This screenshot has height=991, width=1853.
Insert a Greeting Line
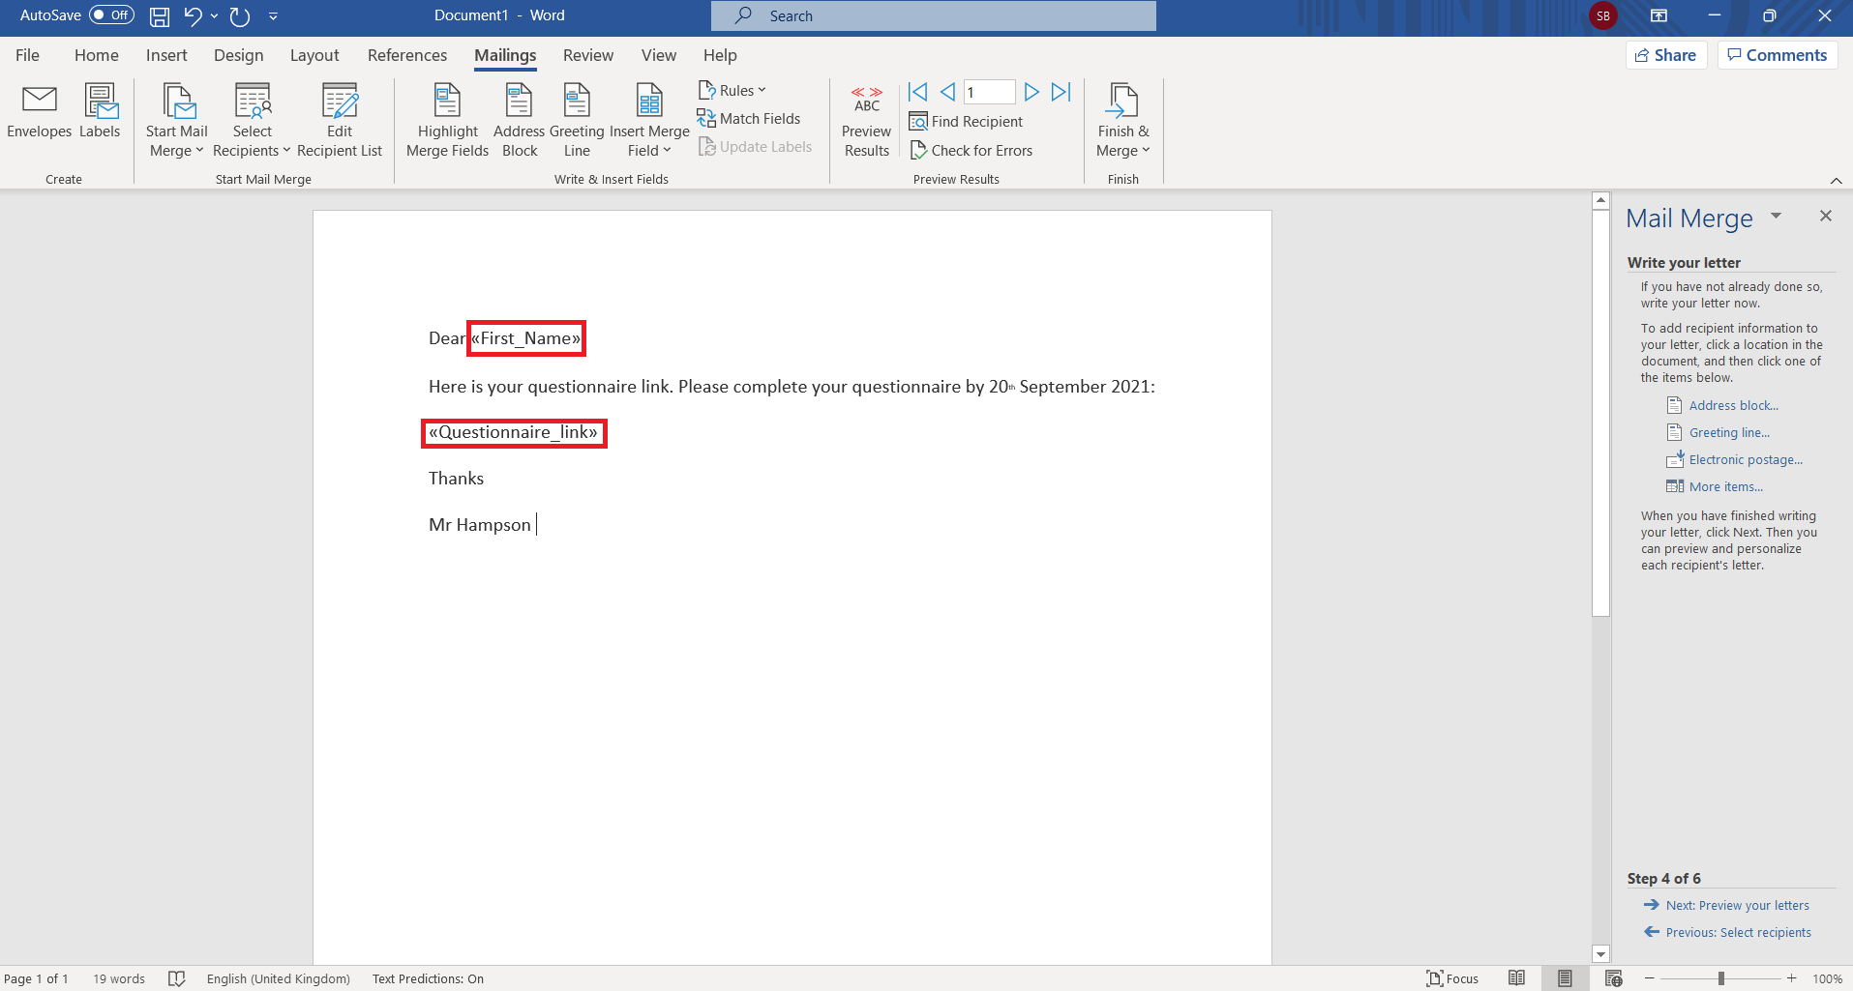pyautogui.click(x=577, y=121)
